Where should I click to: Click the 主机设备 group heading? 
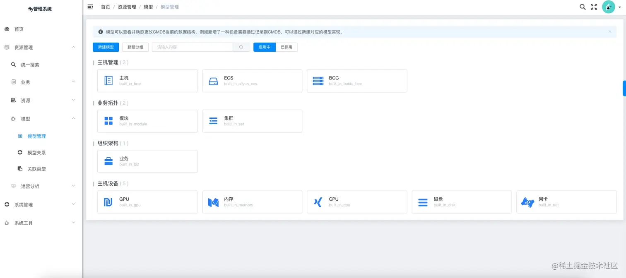(x=108, y=183)
